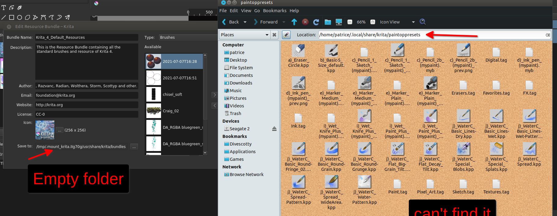The width and height of the screenshot is (557, 216).
Task: Open the Help menu
Action: (x=294, y=11)
